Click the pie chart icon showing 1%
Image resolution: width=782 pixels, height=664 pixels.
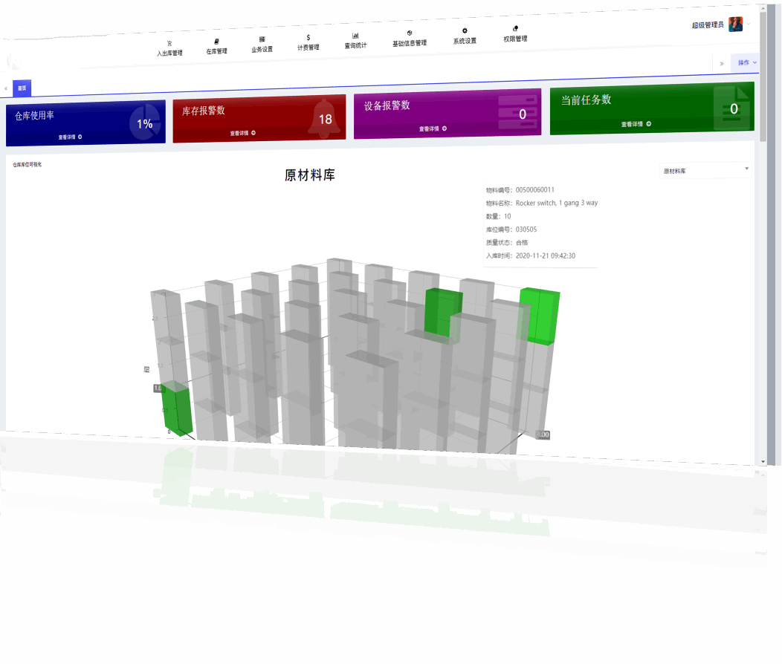coord(145,123)
